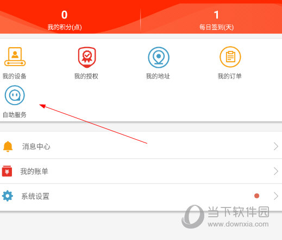Open the 我的授权 badge icon
The height and width of the screenshot is (240, 282).
(x=87, y=57)
